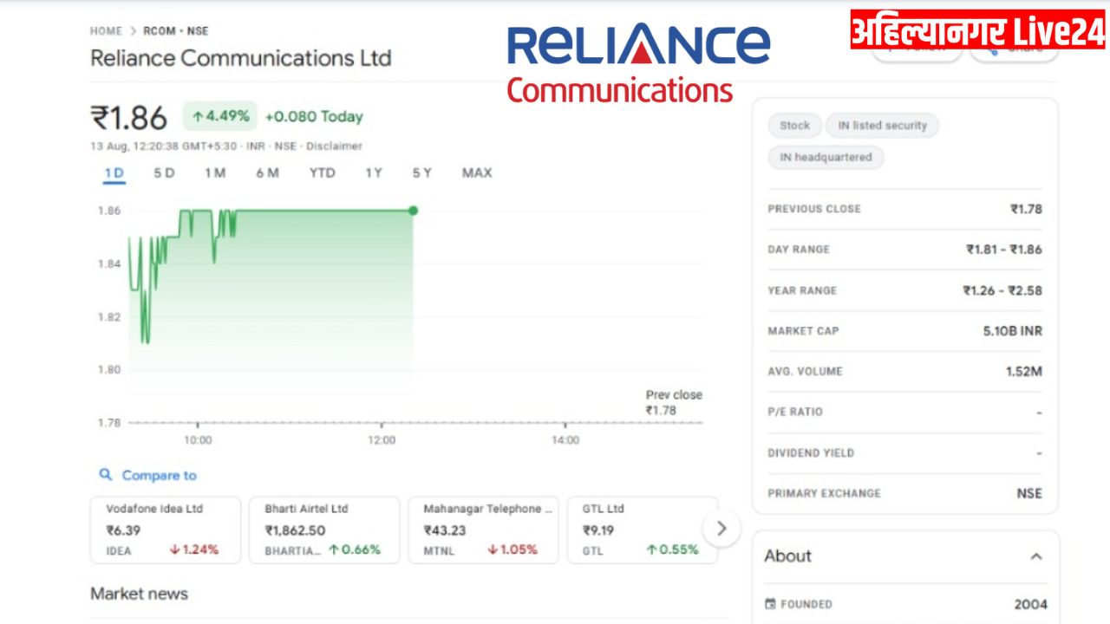This screenshot has width=1110, height=624.
Task: Click the ₹1.86 current price
Action: [129, 118]
